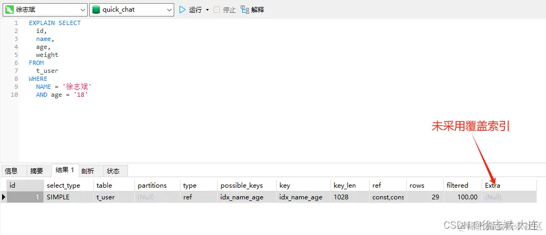Click line 1 EXPLAIN SELECT in editor

coord(55,23)
